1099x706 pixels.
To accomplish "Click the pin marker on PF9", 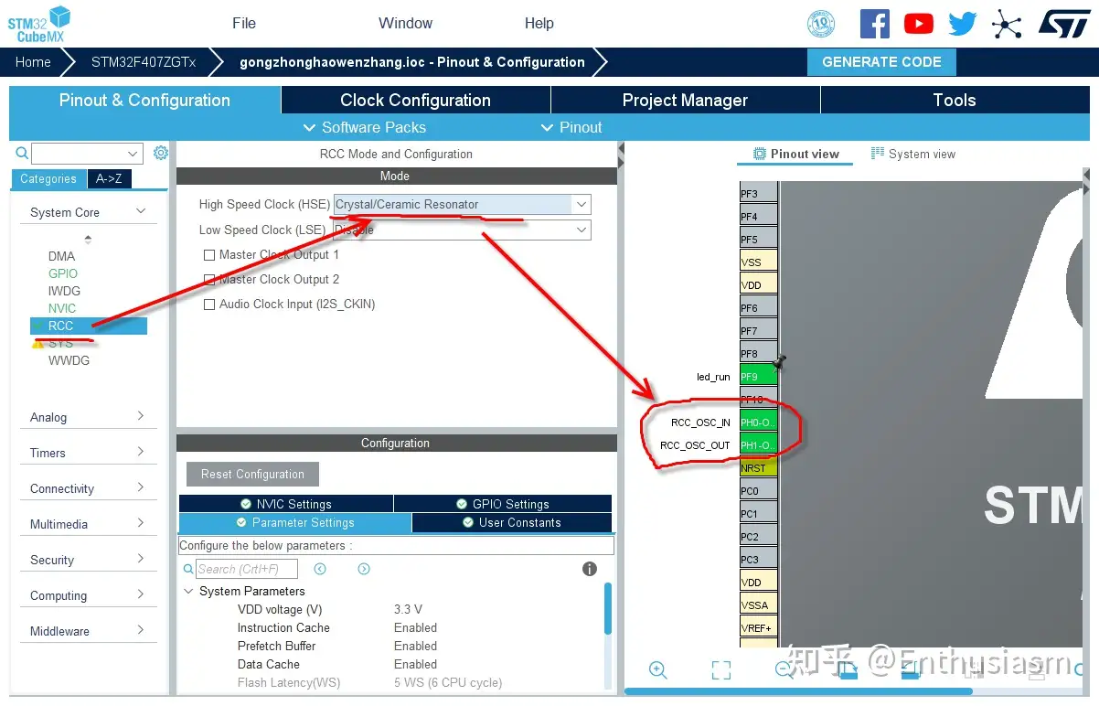I will [x=779, y=363].
